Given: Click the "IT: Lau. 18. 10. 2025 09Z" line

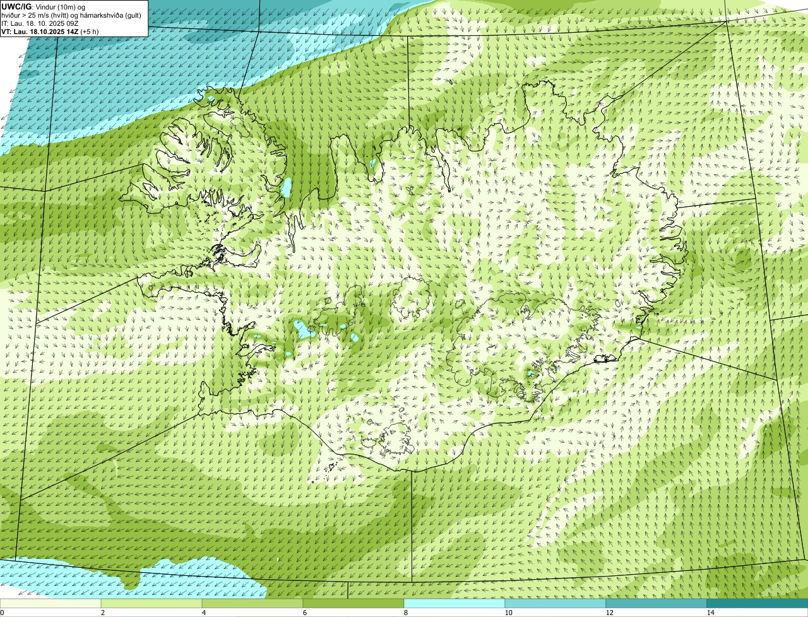Looking at the screenshot, I should pos(40,23).
